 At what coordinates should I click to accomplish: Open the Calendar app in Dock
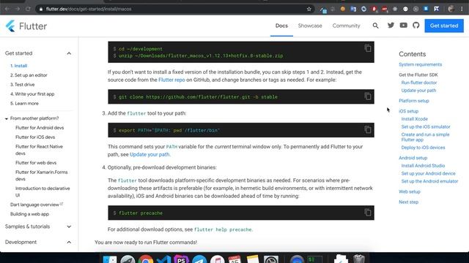click(234, 259)
